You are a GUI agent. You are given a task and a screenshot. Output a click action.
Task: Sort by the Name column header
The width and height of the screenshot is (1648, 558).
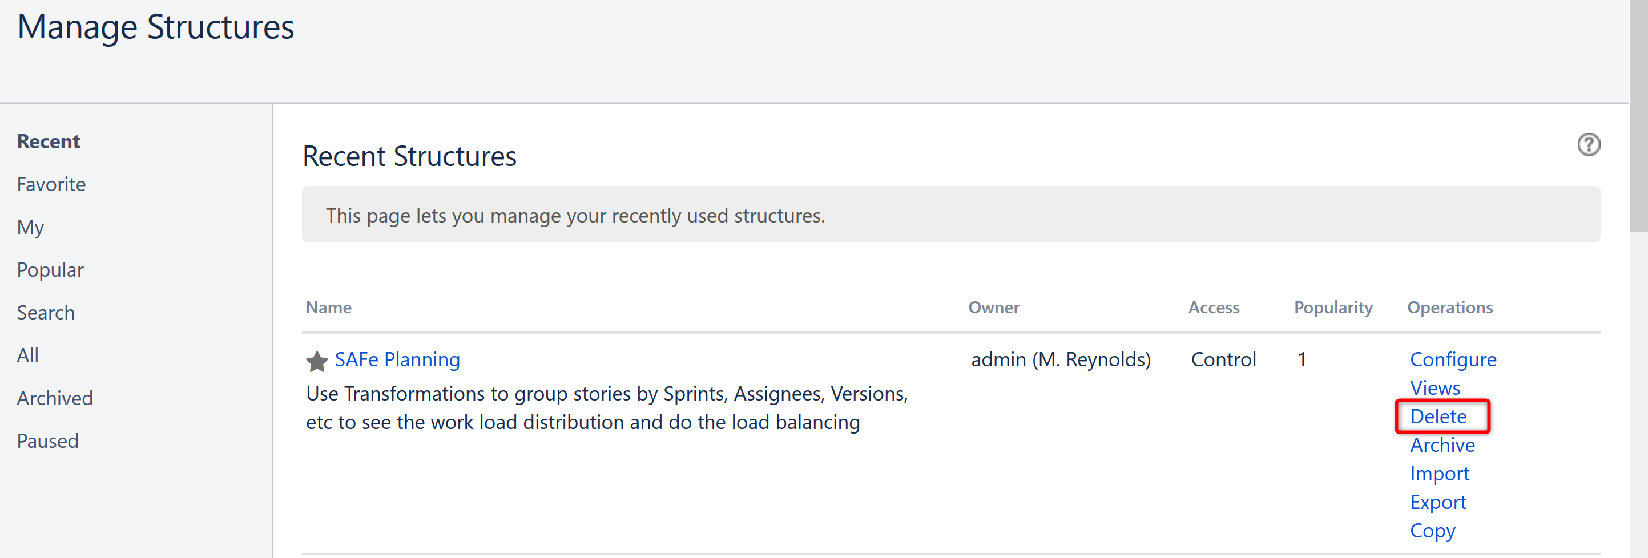coord(328,308)
